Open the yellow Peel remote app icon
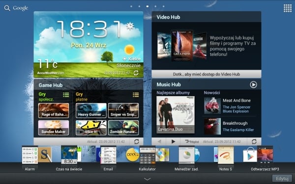 point(132,155)
